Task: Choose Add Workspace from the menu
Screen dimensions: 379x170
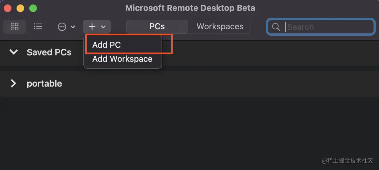Action: [x=123, y=59]
